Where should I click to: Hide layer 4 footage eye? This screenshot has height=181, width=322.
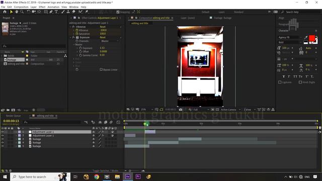[x=3, y=143]
